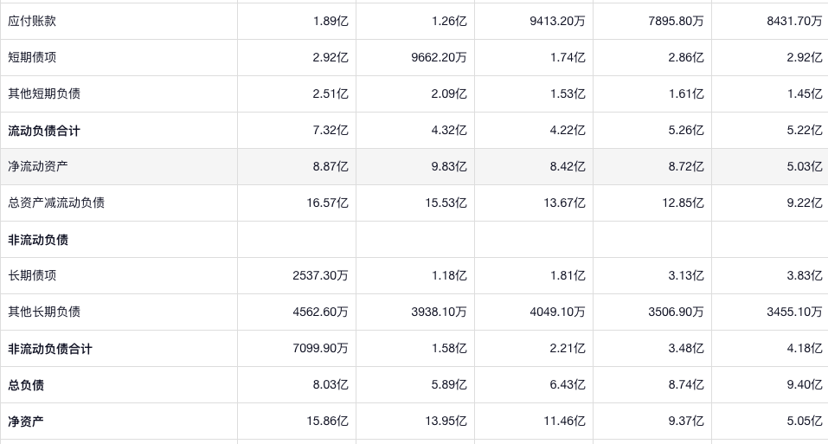Highlight the 净流动资产 row label
Viewport: 828px width, 444px height.
(38, 166)
